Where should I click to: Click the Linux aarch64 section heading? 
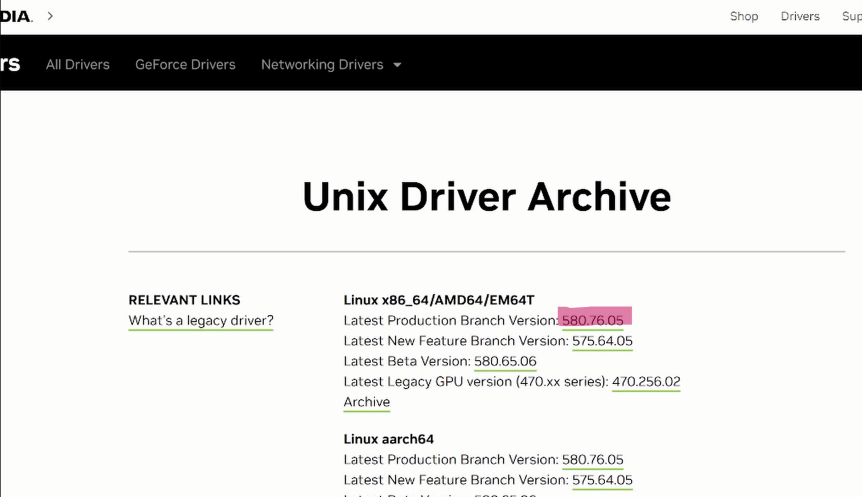(x=388, y=439)
